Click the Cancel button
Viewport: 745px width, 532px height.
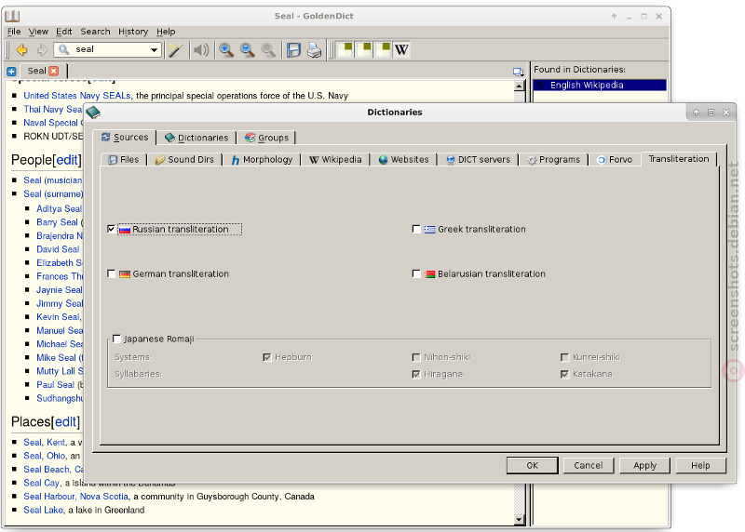(x=589, y=466)
